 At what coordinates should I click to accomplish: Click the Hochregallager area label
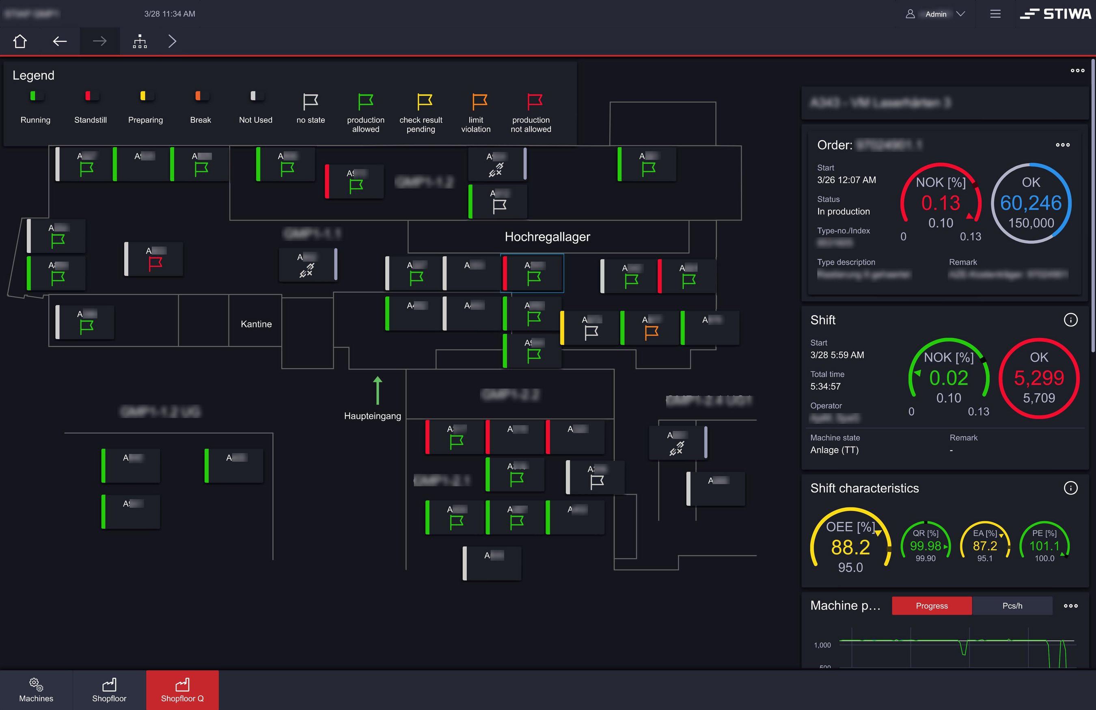[x=547, y=237]
